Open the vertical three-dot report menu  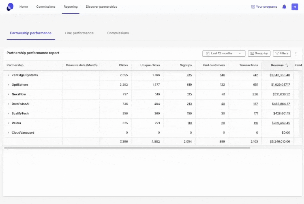296,54
